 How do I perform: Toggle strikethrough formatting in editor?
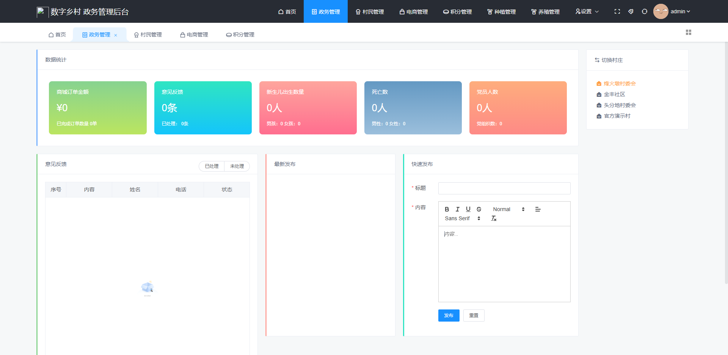(x=479, y=209)
